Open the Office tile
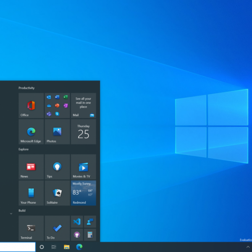Image resolution: width=252 pixels, height=252 pixels. (31, 105)
